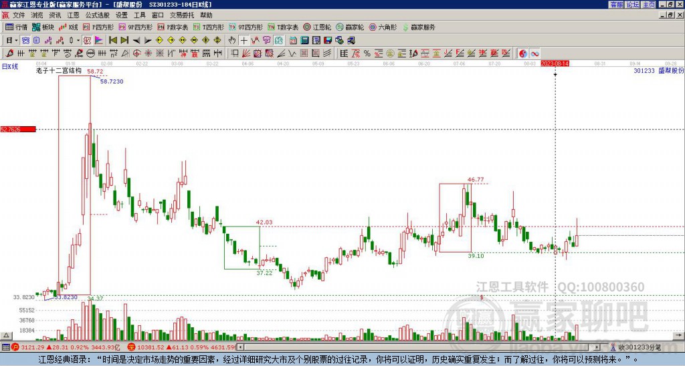This screenshot has height=366, width=685.
Task: Open the 行情 quotes view
Action: point(17,27)
